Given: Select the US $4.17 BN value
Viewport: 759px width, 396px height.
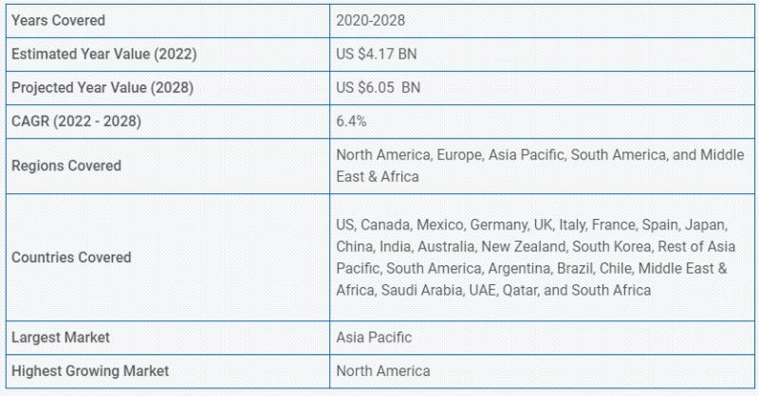Looking at the screenshot, I should (376, 54).
